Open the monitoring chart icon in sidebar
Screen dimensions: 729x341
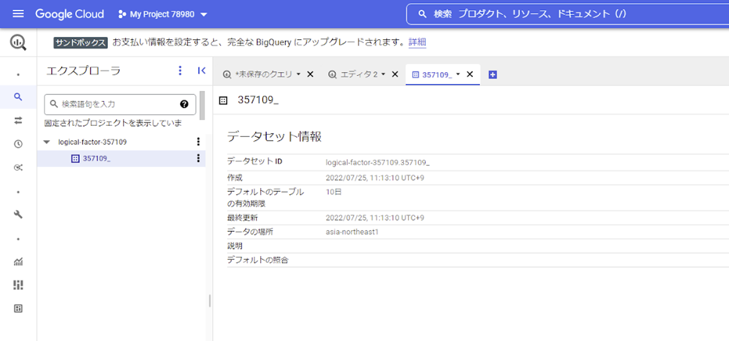click(x=18, y=261)
